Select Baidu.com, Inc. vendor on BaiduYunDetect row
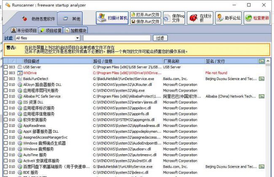The height and width of the screenshot is (177, 274). click(x=175, y=79)
